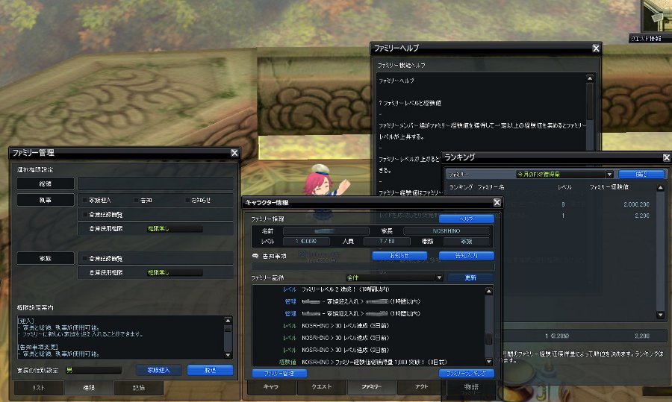Toggle 家族迎入 checkbox for 執事
Screen dimensions: 672x402
click(85, 200)
